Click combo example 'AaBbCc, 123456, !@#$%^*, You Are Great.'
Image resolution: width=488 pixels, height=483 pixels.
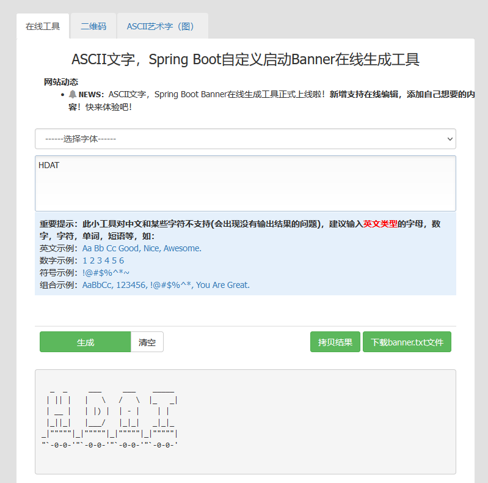click(166, 285)
